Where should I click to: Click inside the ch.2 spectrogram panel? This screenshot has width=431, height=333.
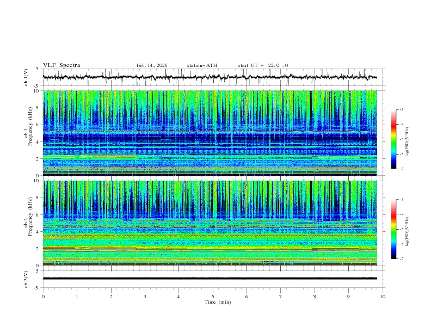tap(210, 223)
